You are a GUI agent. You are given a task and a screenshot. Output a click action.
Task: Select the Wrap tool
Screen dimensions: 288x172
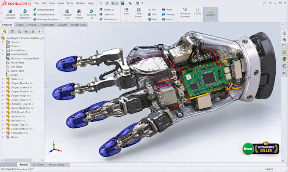[x=167, y=10]
